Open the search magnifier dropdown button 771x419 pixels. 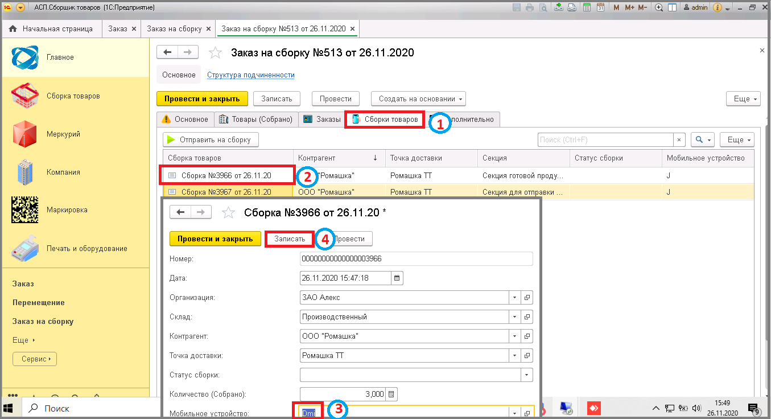click(703, 139)
